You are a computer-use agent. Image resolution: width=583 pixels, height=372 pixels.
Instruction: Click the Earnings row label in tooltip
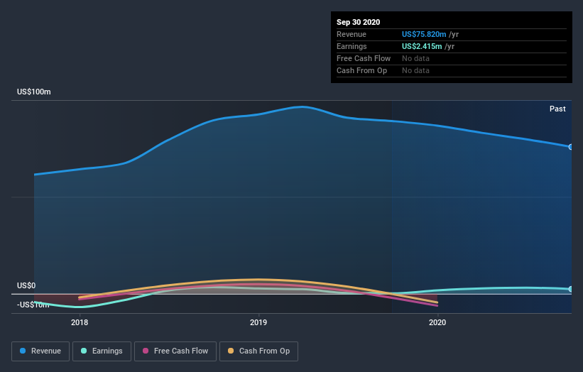[x=352, y=46]
